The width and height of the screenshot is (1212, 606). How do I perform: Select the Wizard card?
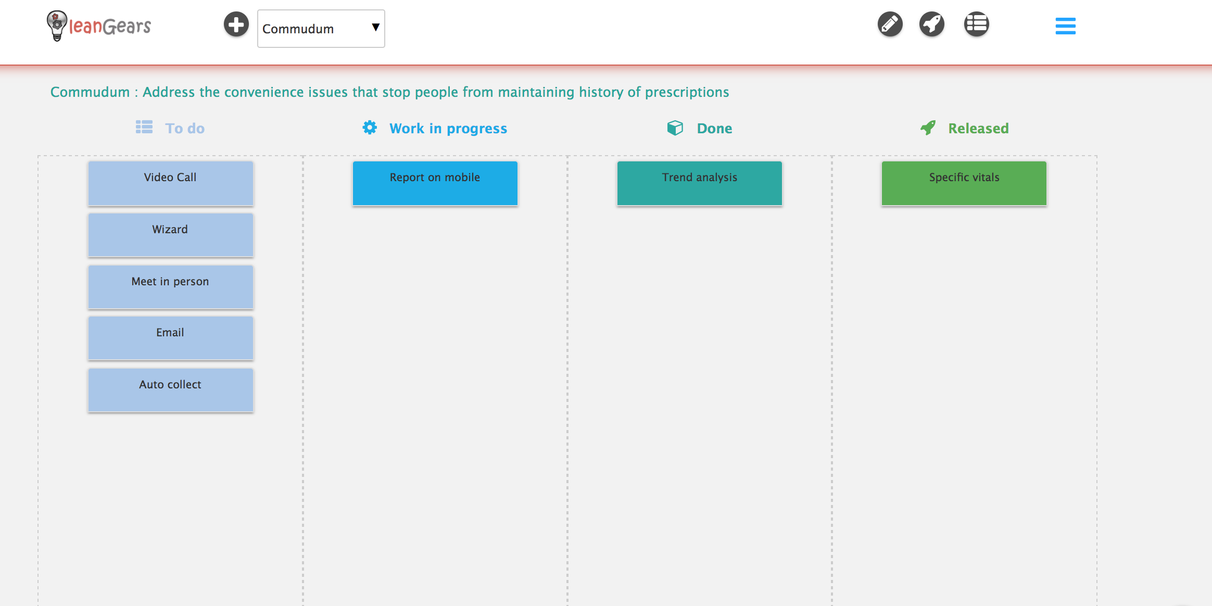click(170, 235)
